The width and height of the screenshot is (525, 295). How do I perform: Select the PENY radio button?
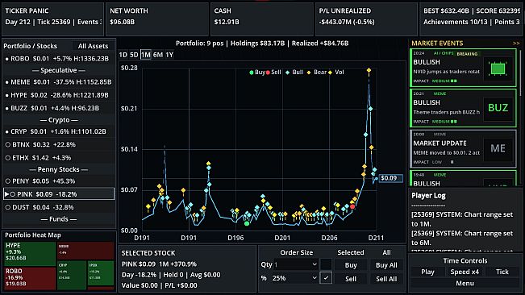click(x=8, y=181)
